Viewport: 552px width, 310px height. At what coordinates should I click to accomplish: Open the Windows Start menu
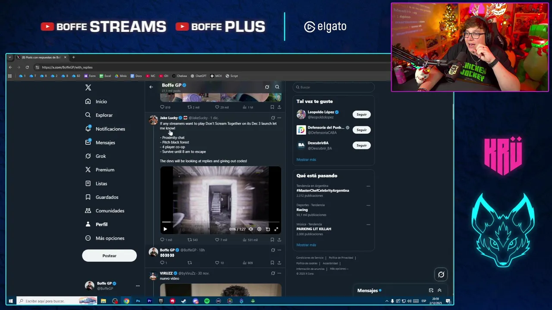(x=11, y=301)
